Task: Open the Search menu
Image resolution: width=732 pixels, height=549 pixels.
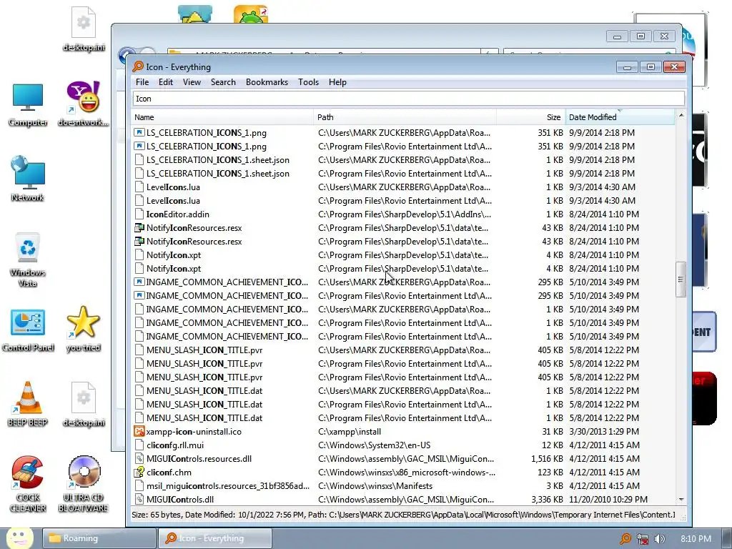Action: tap(223, 82)
